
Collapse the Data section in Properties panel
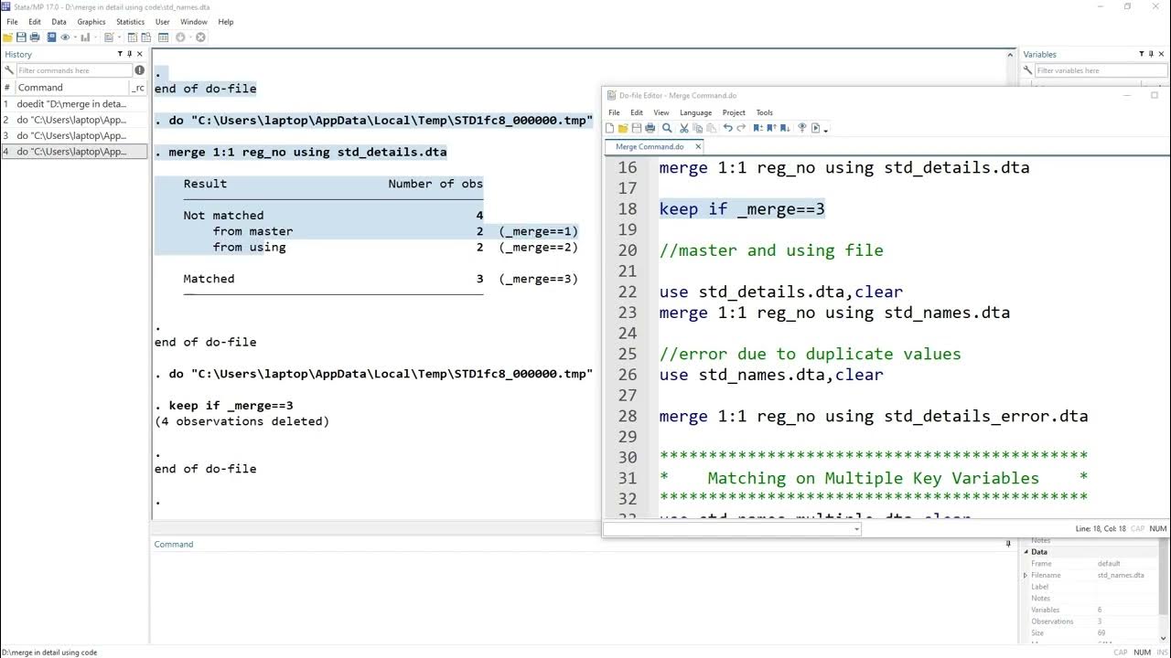(1026, 552)
